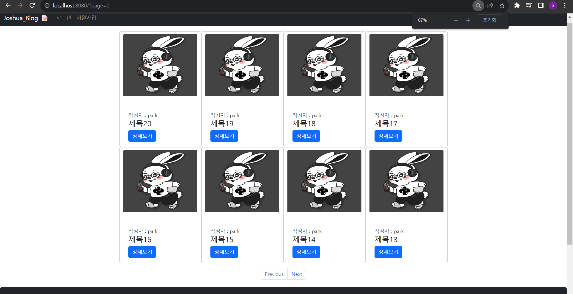Click the rabbit thumbnail of 제목13
This screenshot has width=573, height=294.
[x=406, y=181]
